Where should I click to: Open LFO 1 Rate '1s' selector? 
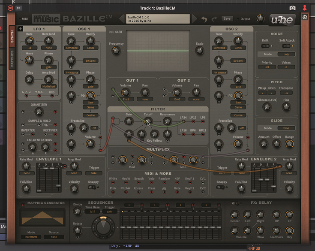pos(30,48)
